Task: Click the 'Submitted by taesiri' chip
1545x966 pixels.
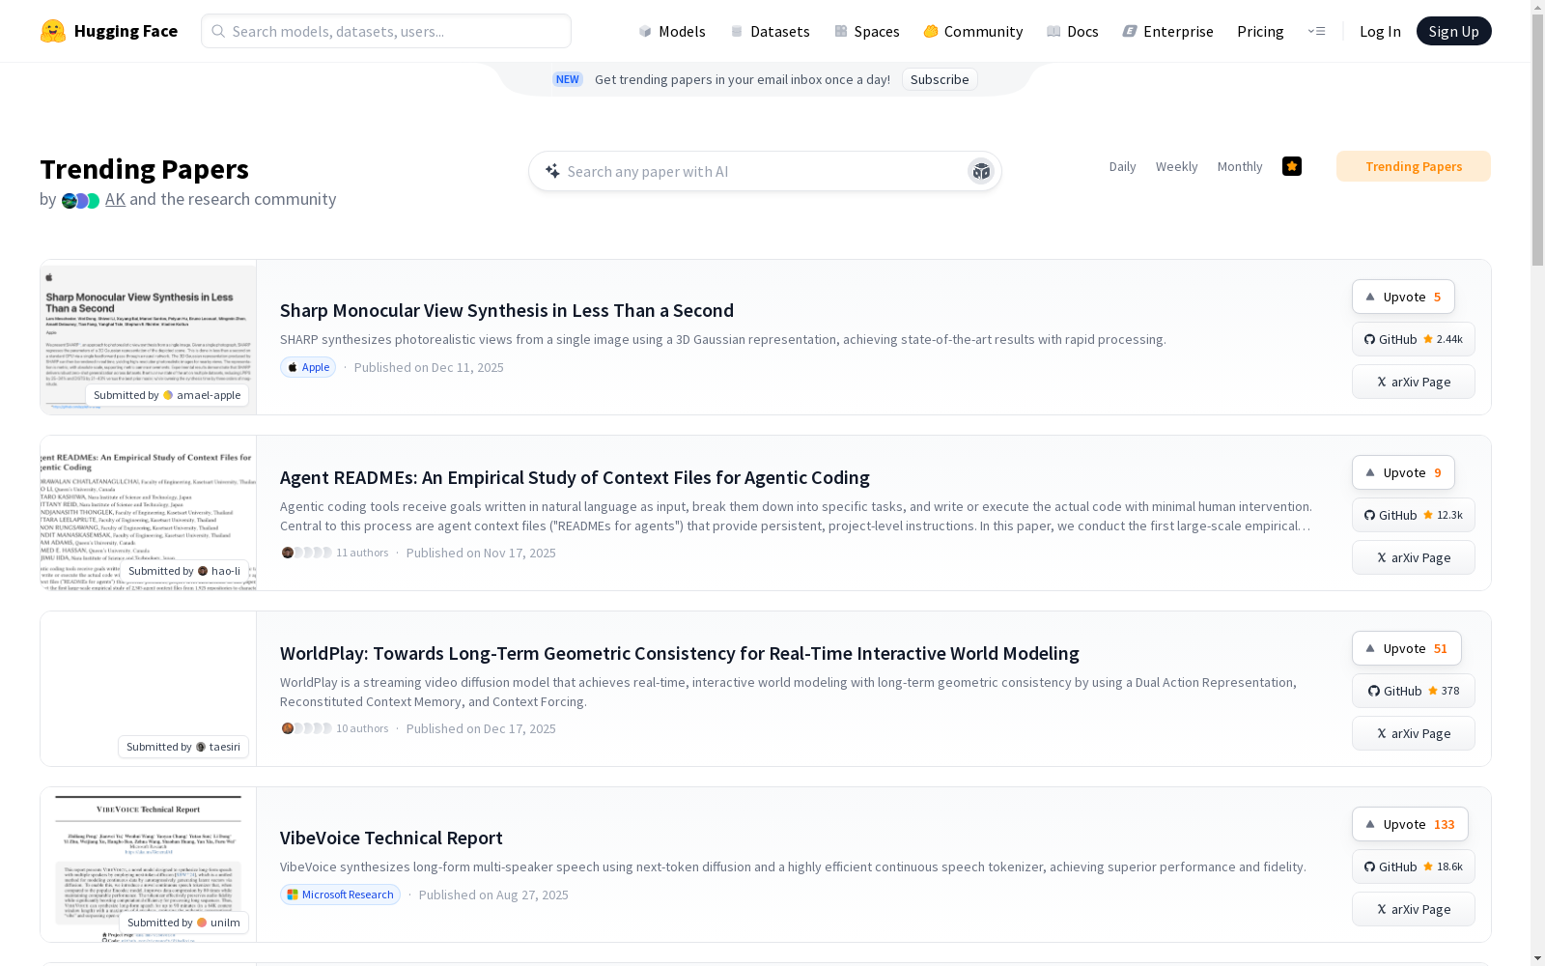Action: pos(183,747)
